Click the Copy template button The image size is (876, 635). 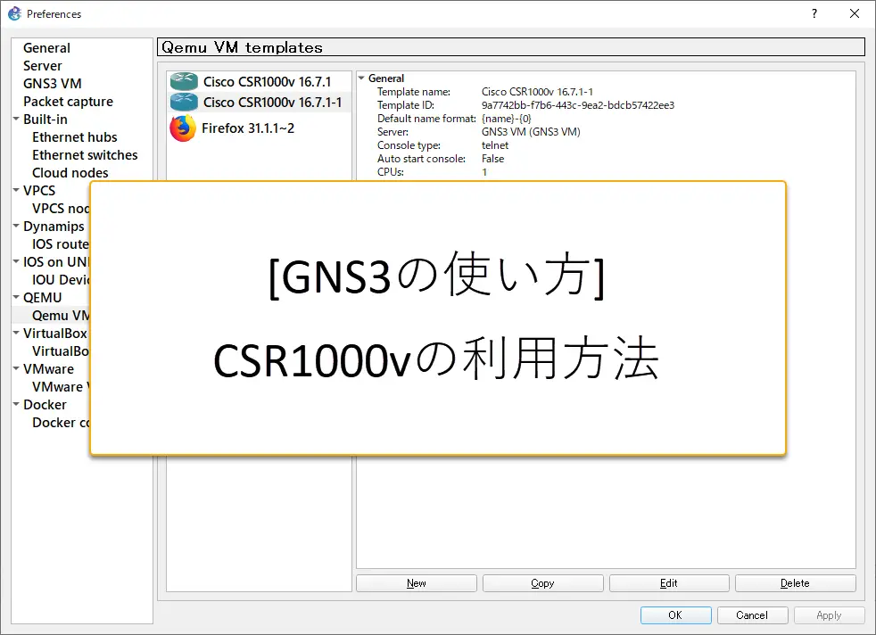coord(542,583)
